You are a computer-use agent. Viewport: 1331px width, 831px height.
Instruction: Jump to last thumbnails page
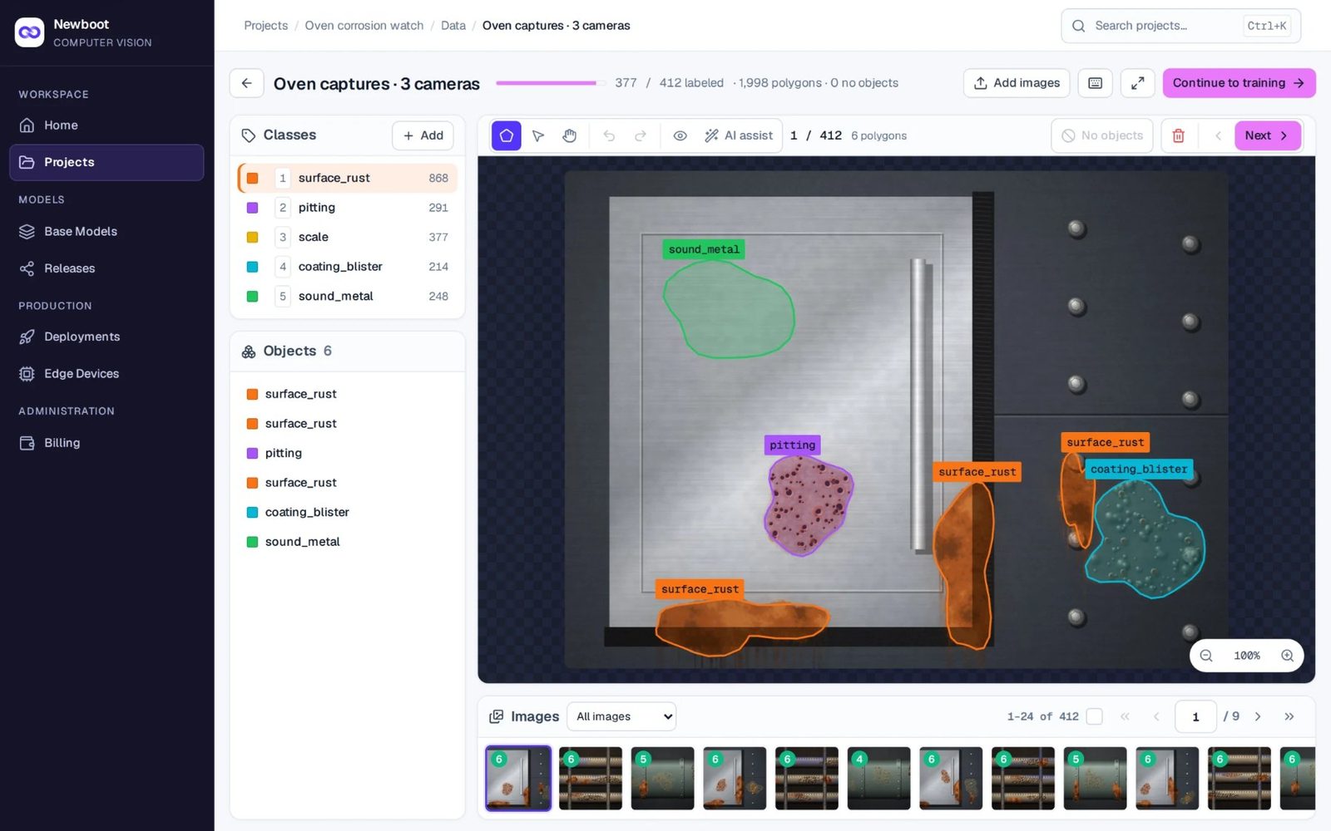point(1289,716)
